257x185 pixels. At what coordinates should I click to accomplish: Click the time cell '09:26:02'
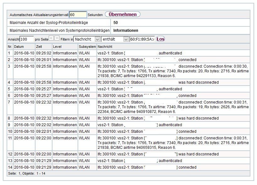tap(44, 53)
